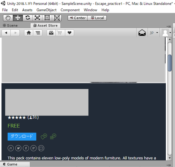Open the wish list heart icon

pyautogui.click(x=69, y=33)
